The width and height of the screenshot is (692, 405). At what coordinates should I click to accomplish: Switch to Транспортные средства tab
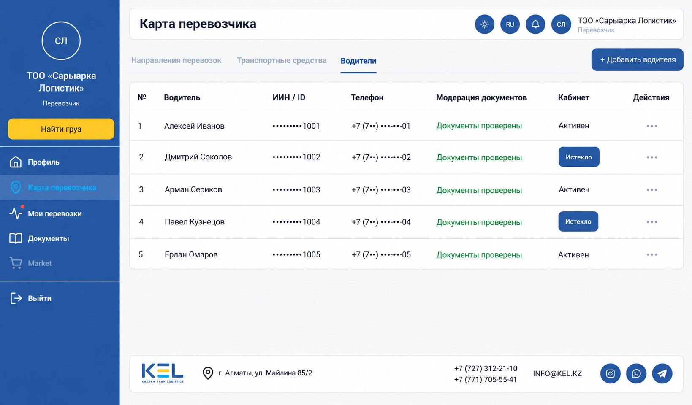click(282, 60)
